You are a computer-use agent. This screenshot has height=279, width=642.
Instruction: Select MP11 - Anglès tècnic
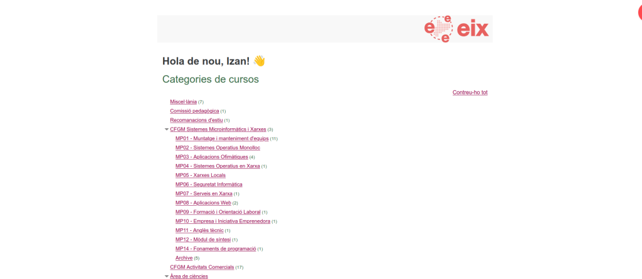pos(199,231)
